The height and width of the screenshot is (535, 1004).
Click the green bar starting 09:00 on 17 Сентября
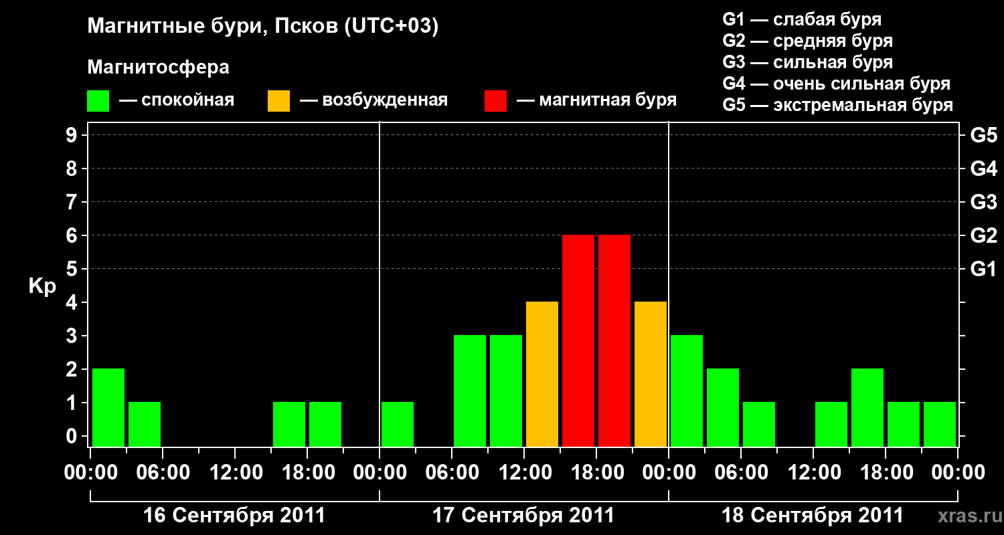[506, 391]
